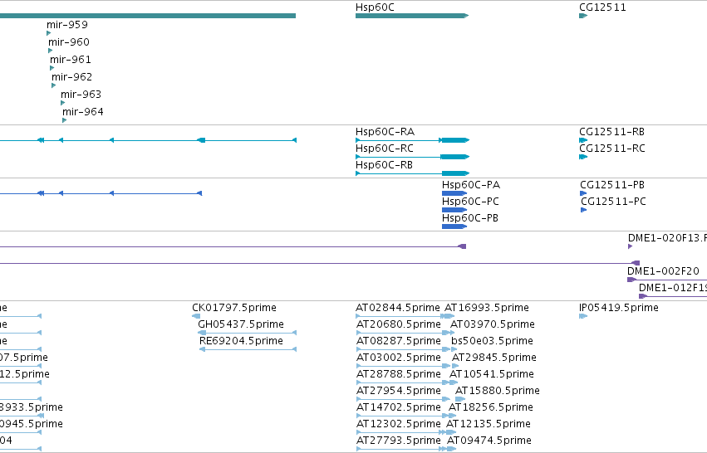Image resolution: width=707 pixels, height=453 pixels.
Task: Select the Hsp60C-RC transcript label
Action: 385,149
